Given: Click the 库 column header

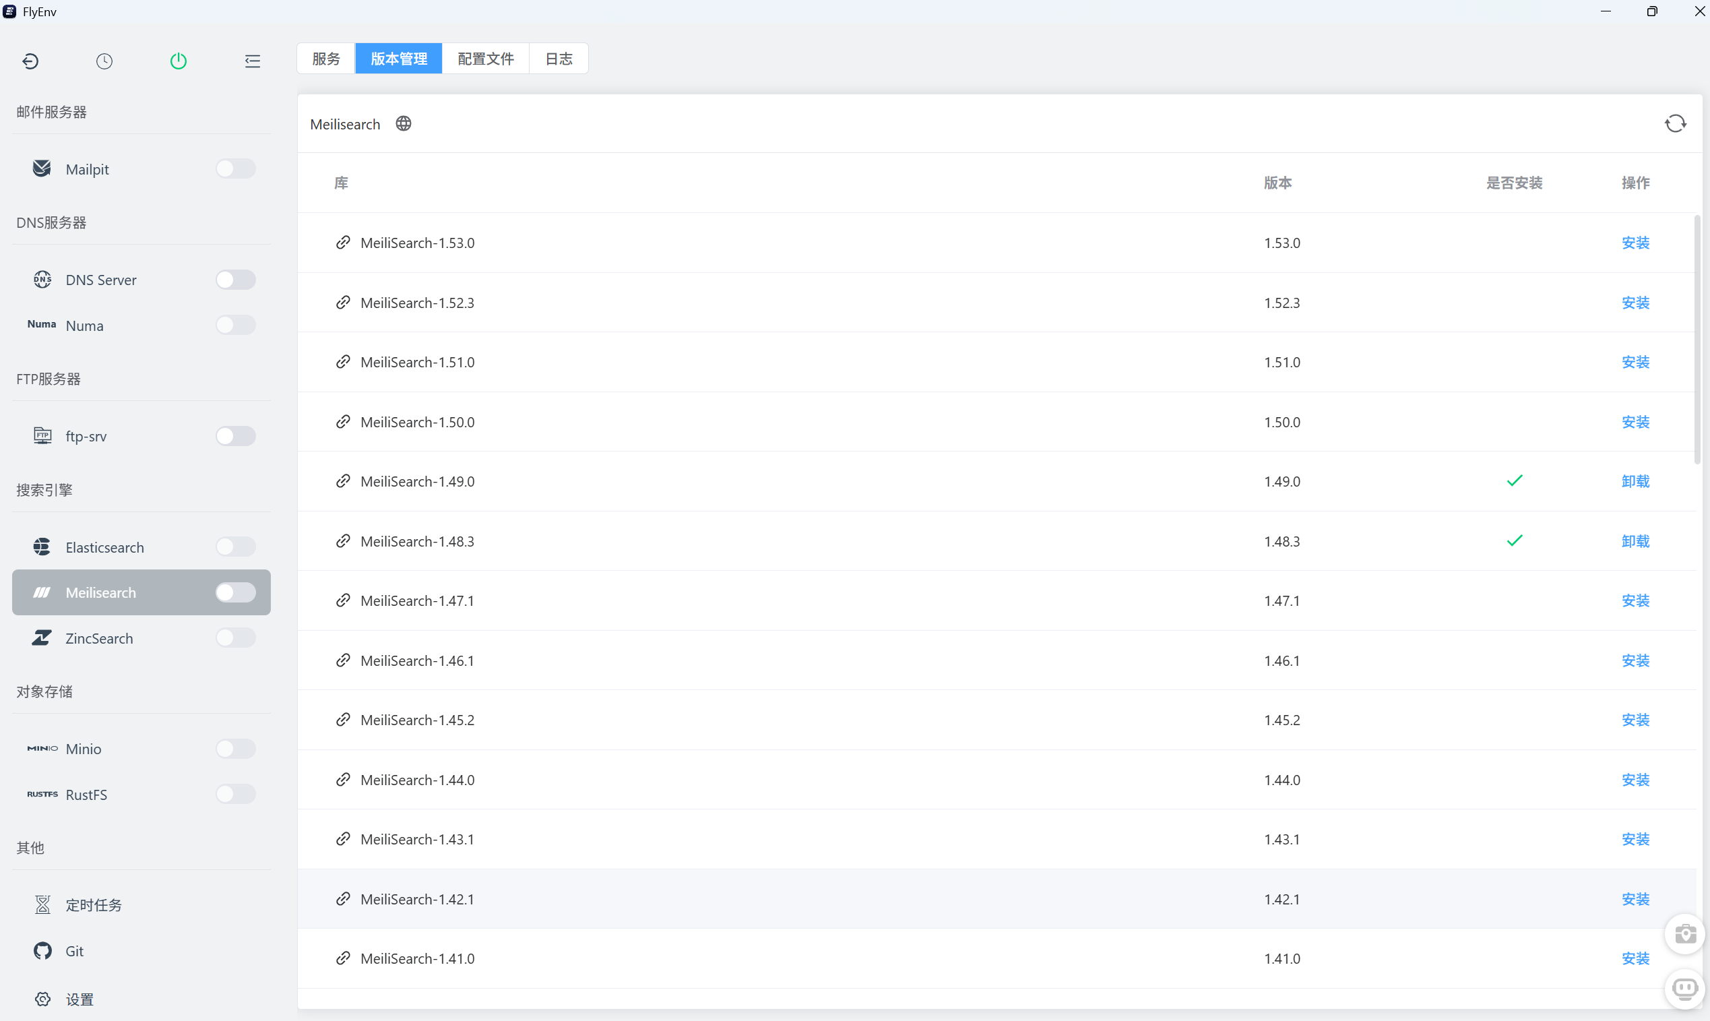Looking at the screenshot, I should [341, 183].
